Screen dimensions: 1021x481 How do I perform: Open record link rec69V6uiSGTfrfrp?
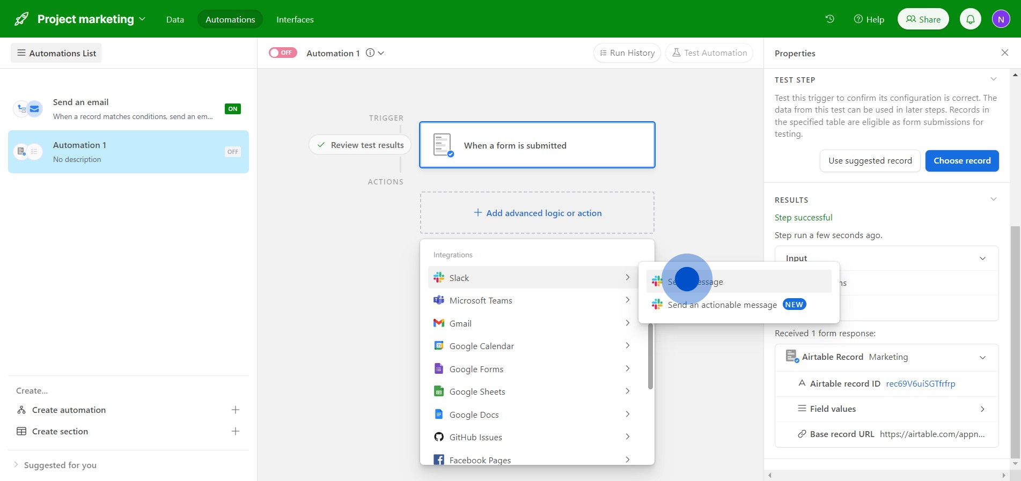tap(920, 383)
